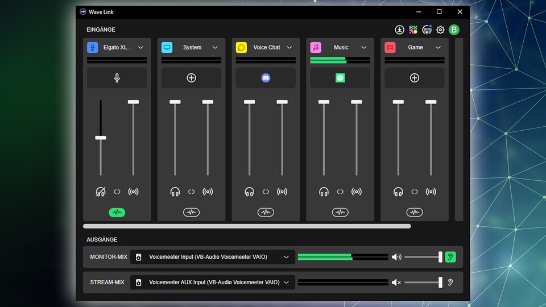The image size is (546, 307).
Task: Expand System channel dropdown chevron
Action: click(215, 47)
